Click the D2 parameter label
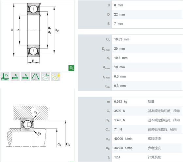The width and height of the screenshot is (183, 162). point(108,40)
